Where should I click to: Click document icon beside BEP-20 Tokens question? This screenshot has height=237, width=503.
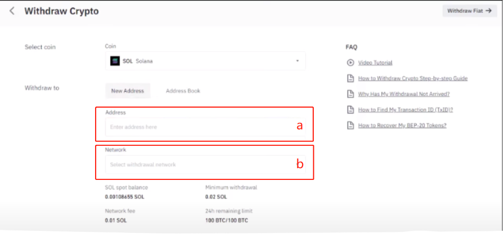coord(350,125)
